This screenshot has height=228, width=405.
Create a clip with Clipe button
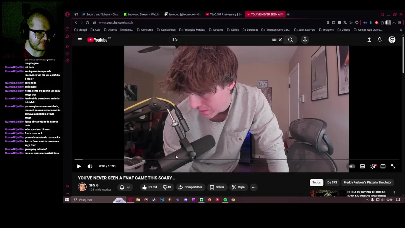238,187
